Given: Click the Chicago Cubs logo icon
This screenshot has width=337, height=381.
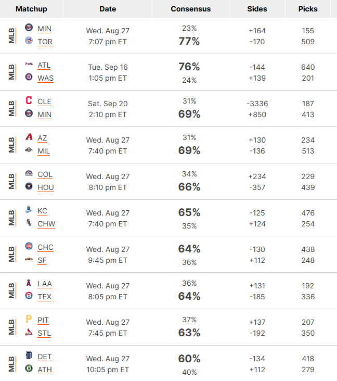Looking at the screenshot, I should (29, 246).
